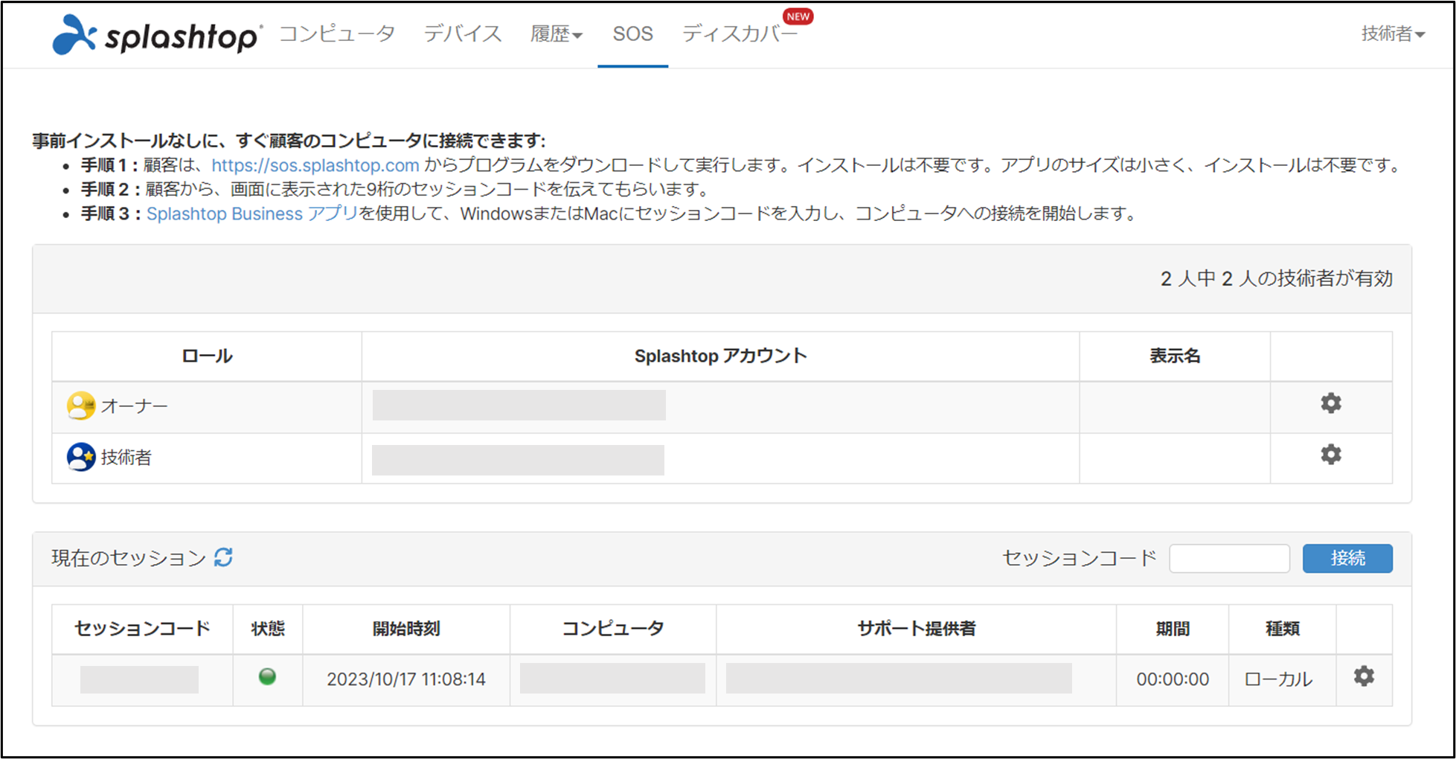Click the 状態 column header
The image size is (1456, 759).
tap(268, 629)
